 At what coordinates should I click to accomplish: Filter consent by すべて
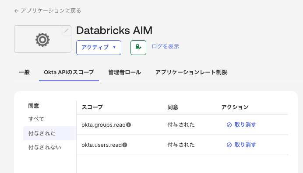coord(36,119)
